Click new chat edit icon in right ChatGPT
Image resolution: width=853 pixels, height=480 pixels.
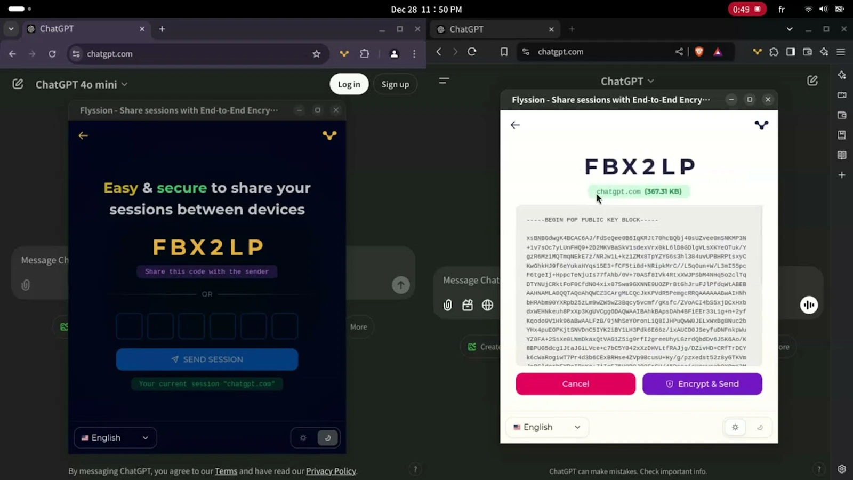point(812,81)
